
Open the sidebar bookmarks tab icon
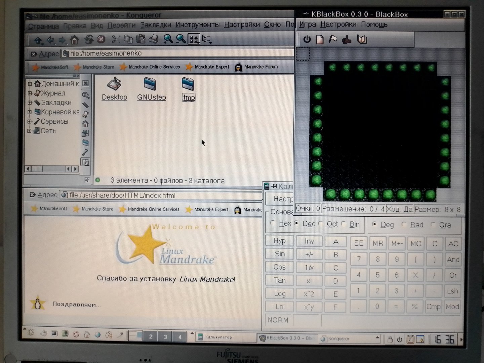click(86, 105)
